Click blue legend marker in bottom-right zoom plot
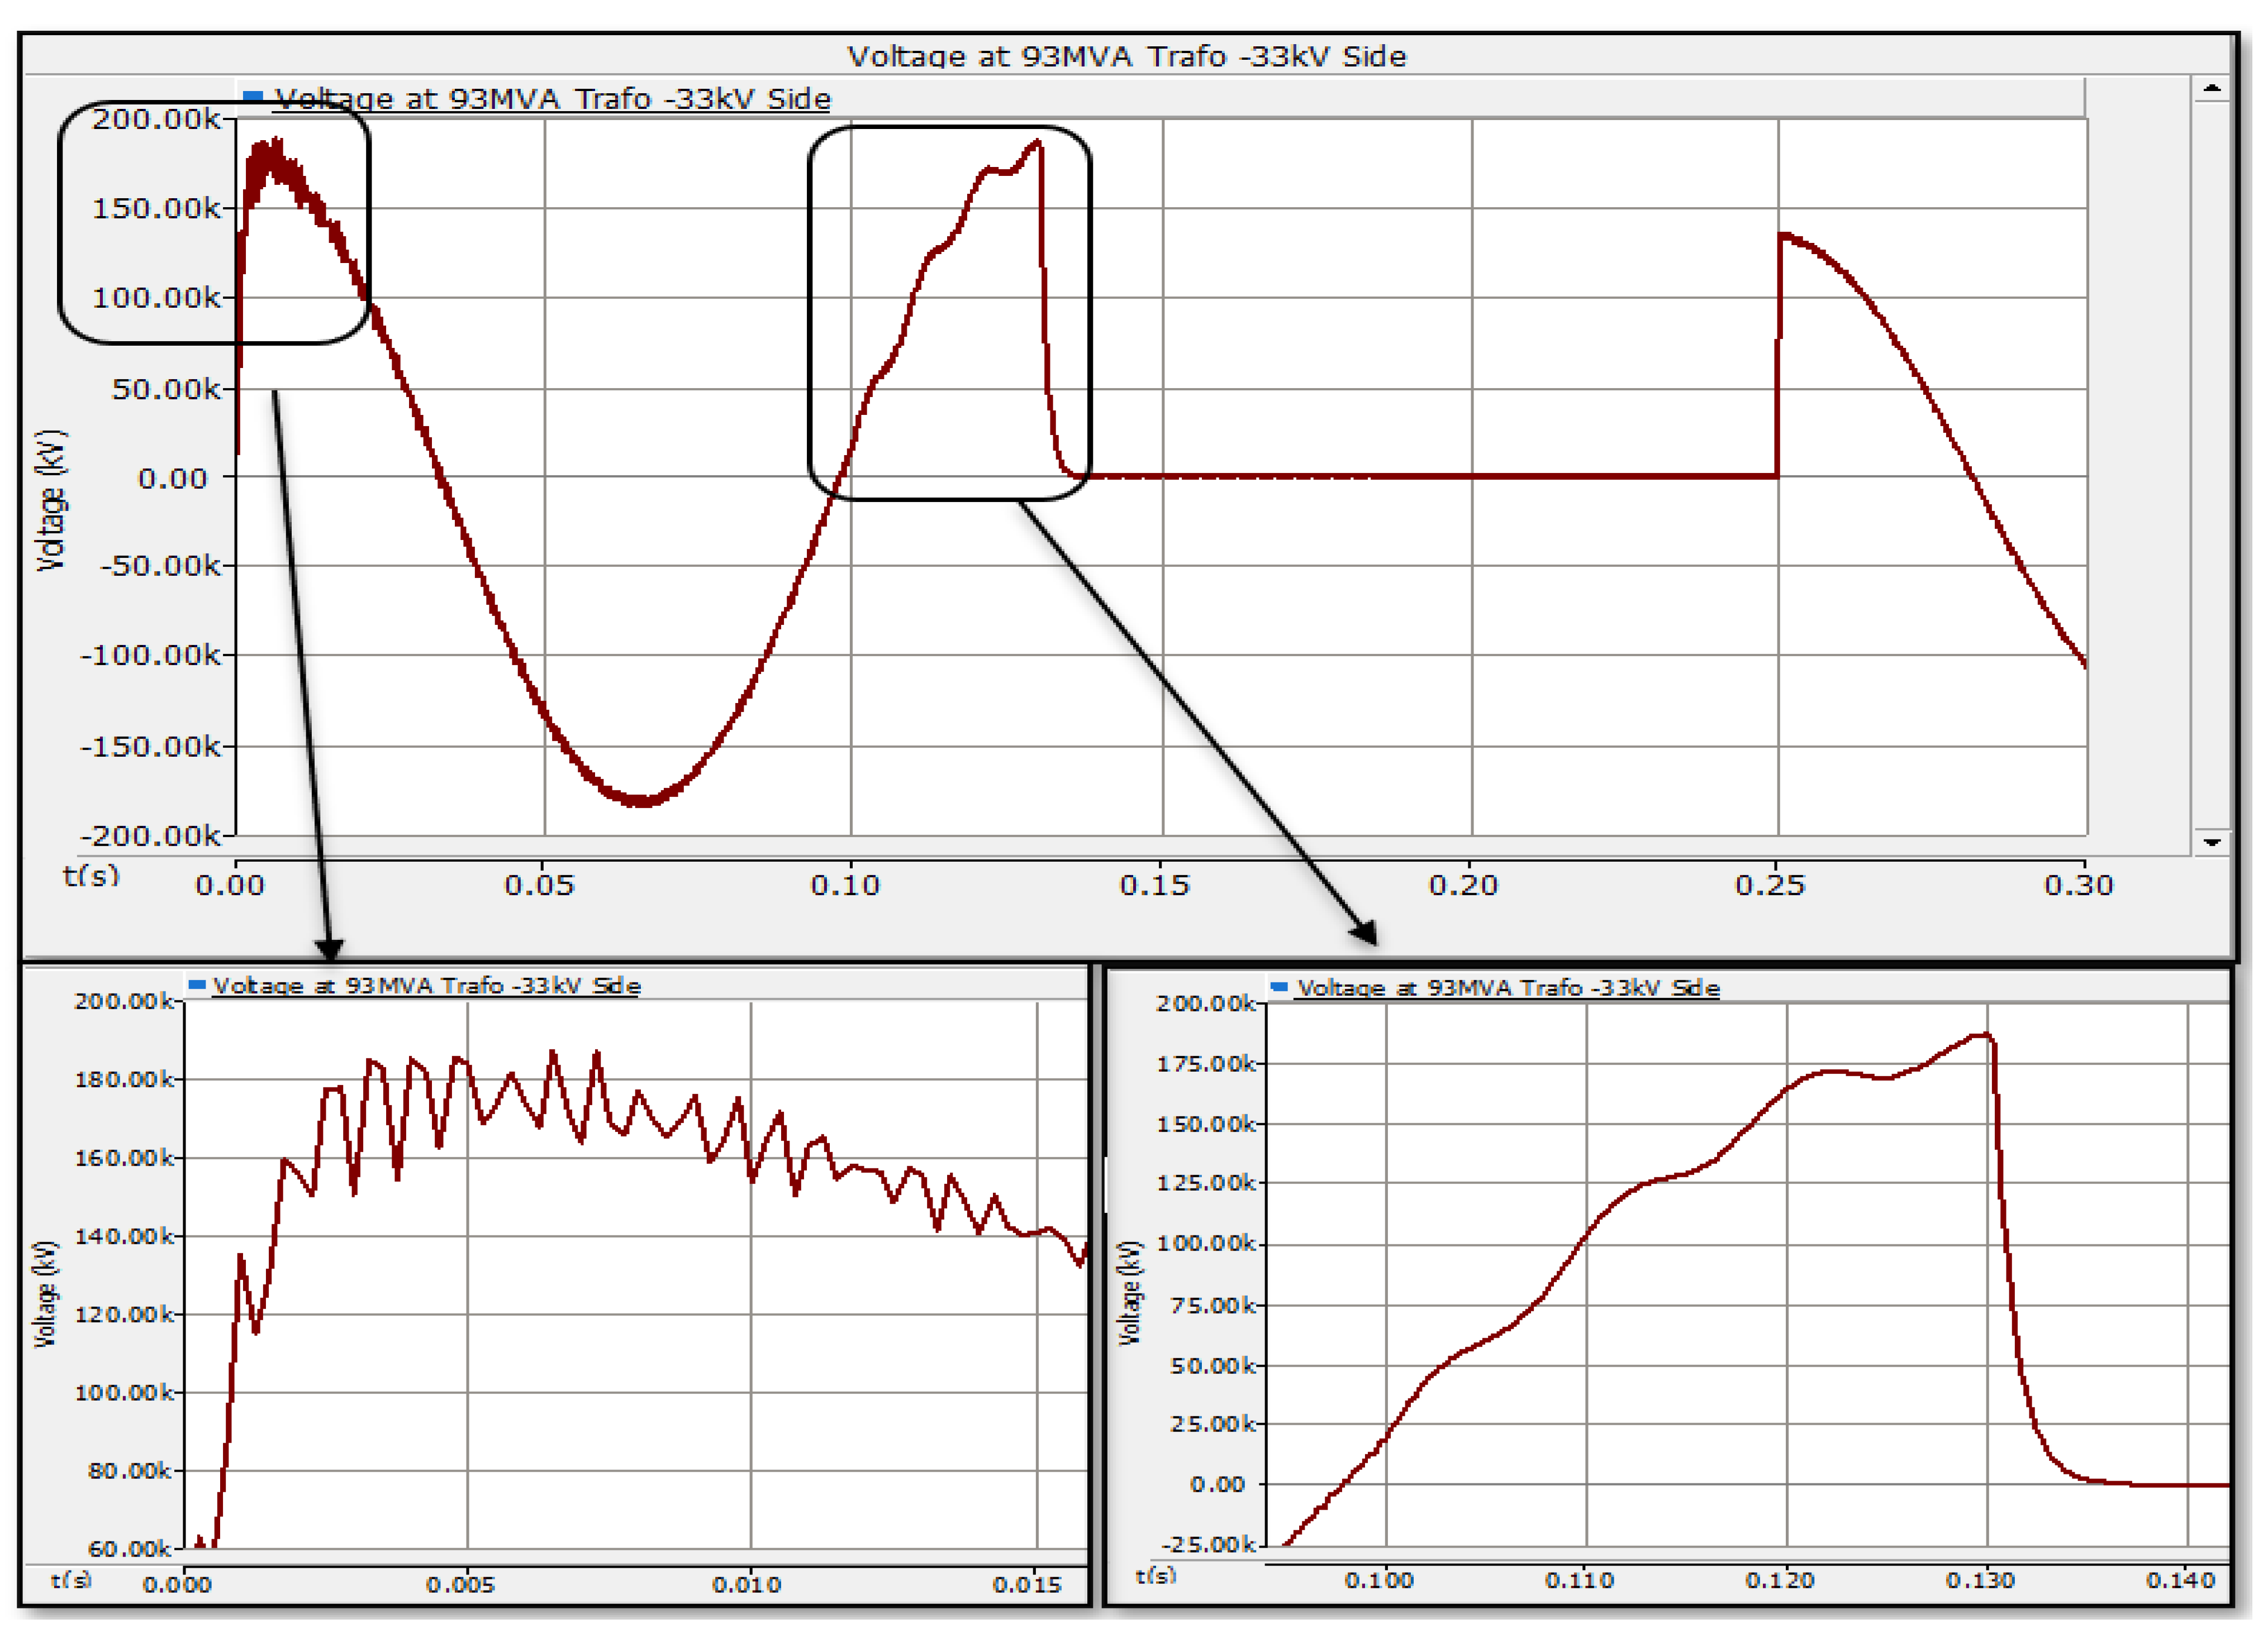The width and height of the screenshot is (2268, 1638). (1278, 986)
